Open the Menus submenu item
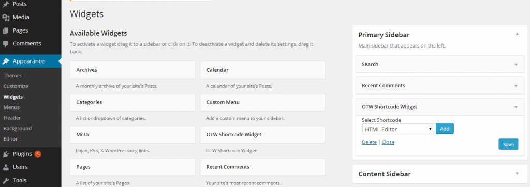 click(x=11, y=107)
